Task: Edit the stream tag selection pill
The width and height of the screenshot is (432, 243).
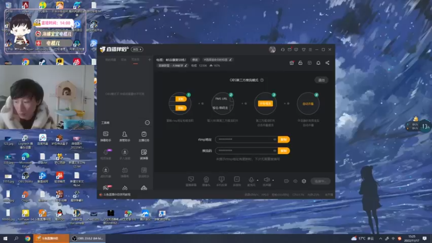Action: pos(218,59)
